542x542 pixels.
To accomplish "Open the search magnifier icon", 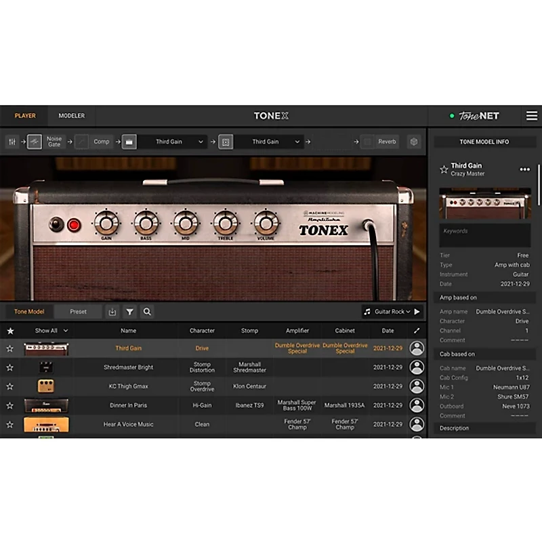I will pos(147,312).
